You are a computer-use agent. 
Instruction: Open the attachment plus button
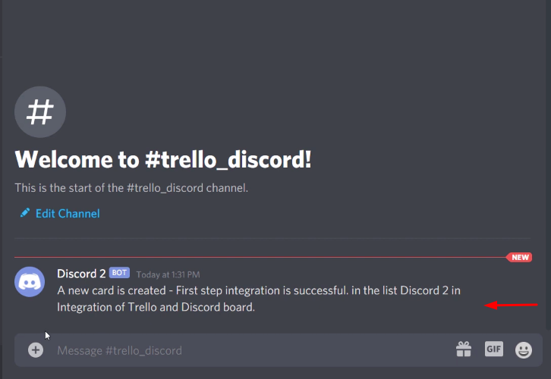pyautogui.click(x=36, y=350)
